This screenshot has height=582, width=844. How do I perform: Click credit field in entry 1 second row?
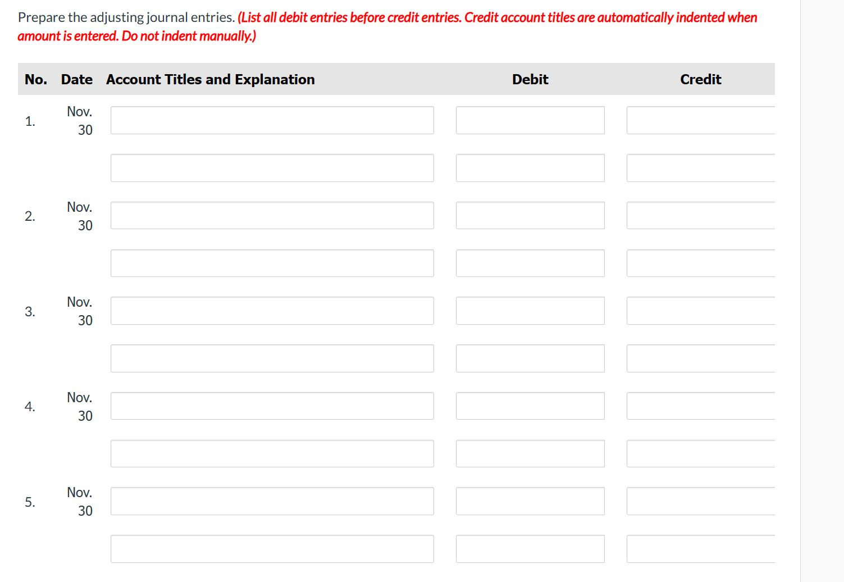pyautogui.click(x=700, y=168)
